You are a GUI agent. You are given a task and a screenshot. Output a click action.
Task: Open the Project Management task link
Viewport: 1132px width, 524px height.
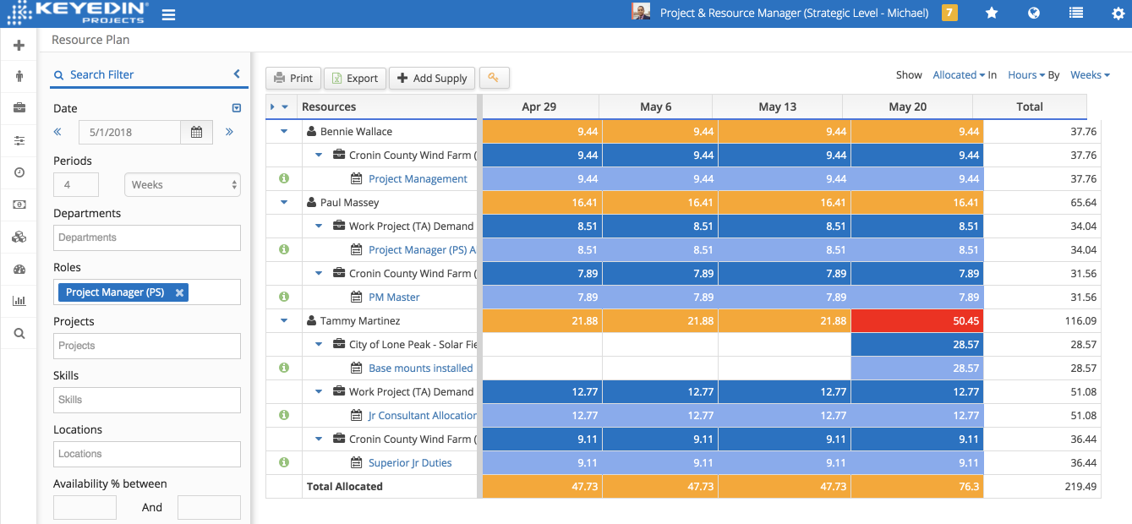point(418,179)
